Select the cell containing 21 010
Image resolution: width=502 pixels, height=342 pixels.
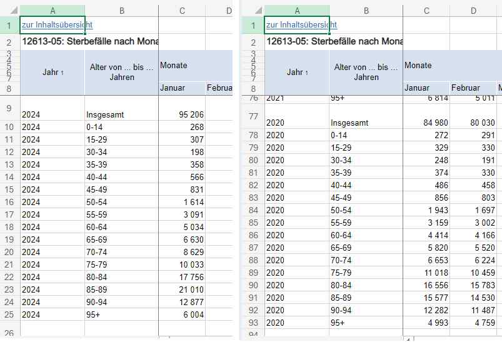[x=182, y=290]
